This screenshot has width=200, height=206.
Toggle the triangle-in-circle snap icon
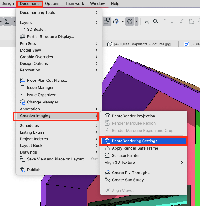pyautogui.click(x=130, y=21)
